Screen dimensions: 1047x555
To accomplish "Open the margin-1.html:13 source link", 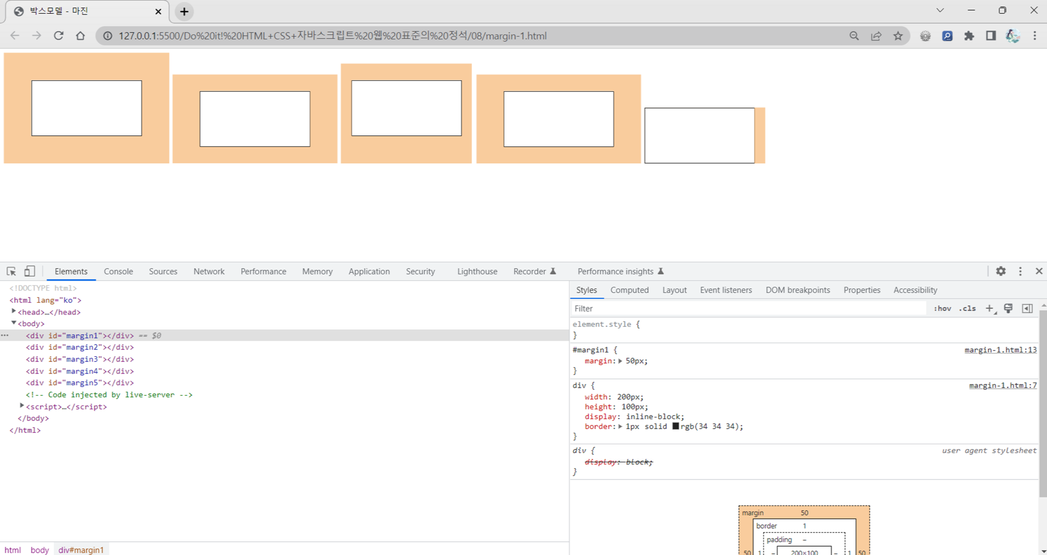I will (1000, 350).
